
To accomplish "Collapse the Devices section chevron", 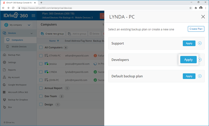I will tap(32, 33).
